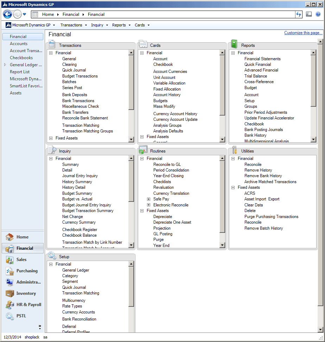The width and height of the screenshot is (325, 342).
Task: Collapse Fixed Assets node in Utilities pane
Action: click(x=233, y=187)
